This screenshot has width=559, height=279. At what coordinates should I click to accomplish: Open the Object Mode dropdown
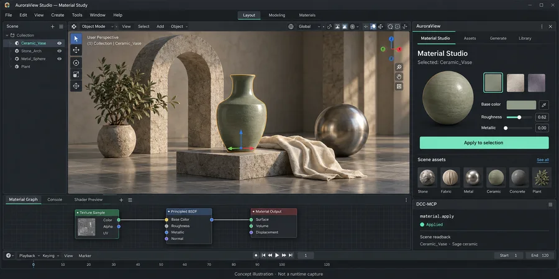point(97,26)
